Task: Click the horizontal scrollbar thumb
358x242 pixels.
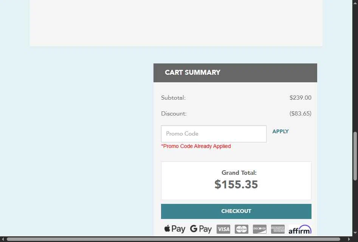Action: pyautogui.click(x=174, y=239)
